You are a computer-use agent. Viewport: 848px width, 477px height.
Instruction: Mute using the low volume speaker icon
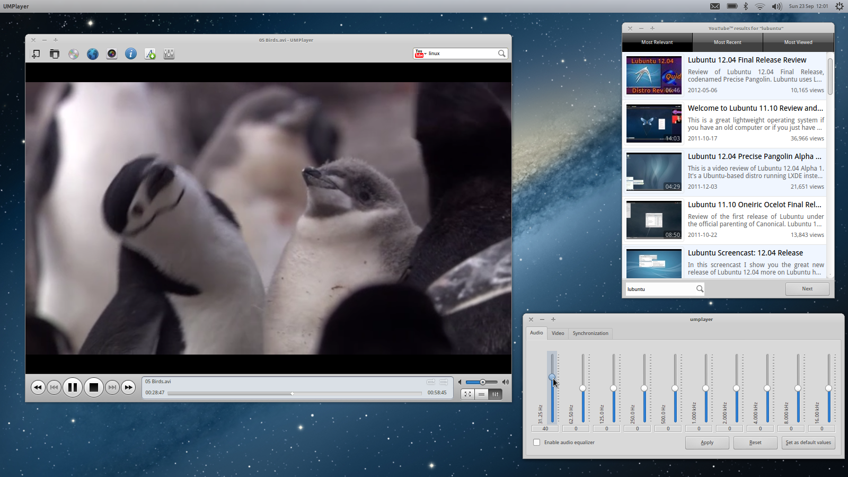pyautogui.click(x=460, y=382)
